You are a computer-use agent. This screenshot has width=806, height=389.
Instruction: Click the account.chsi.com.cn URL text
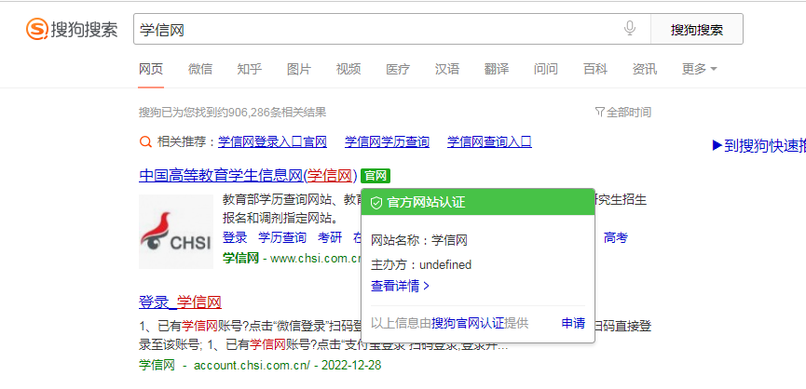(253, 366)
